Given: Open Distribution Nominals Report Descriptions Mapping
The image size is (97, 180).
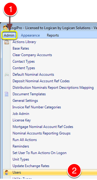Looking at the screenshot, I should click(53, 88).
